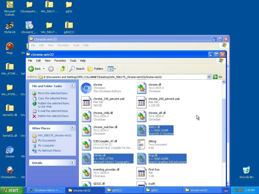The height and width of the screenshot is (194, 259).
Task: Go up one folder level
Action: (x=63, y=69)
